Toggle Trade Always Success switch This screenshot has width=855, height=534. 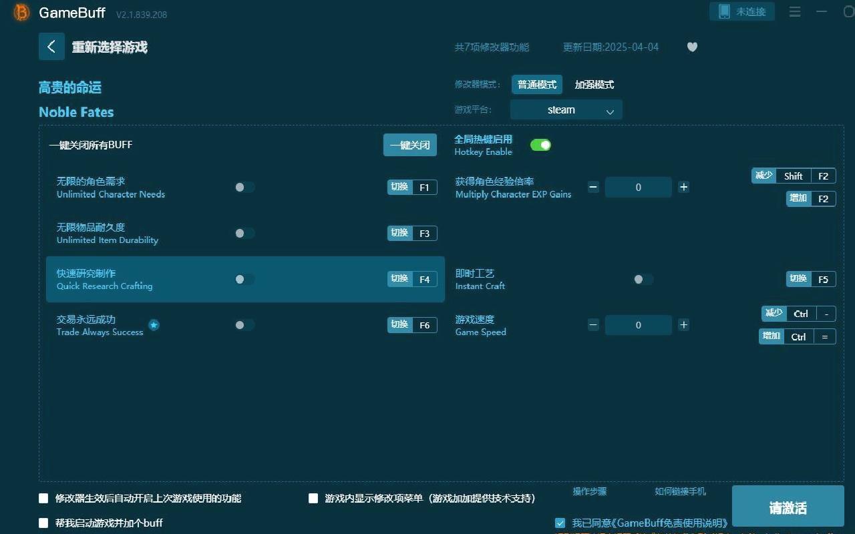244,325
